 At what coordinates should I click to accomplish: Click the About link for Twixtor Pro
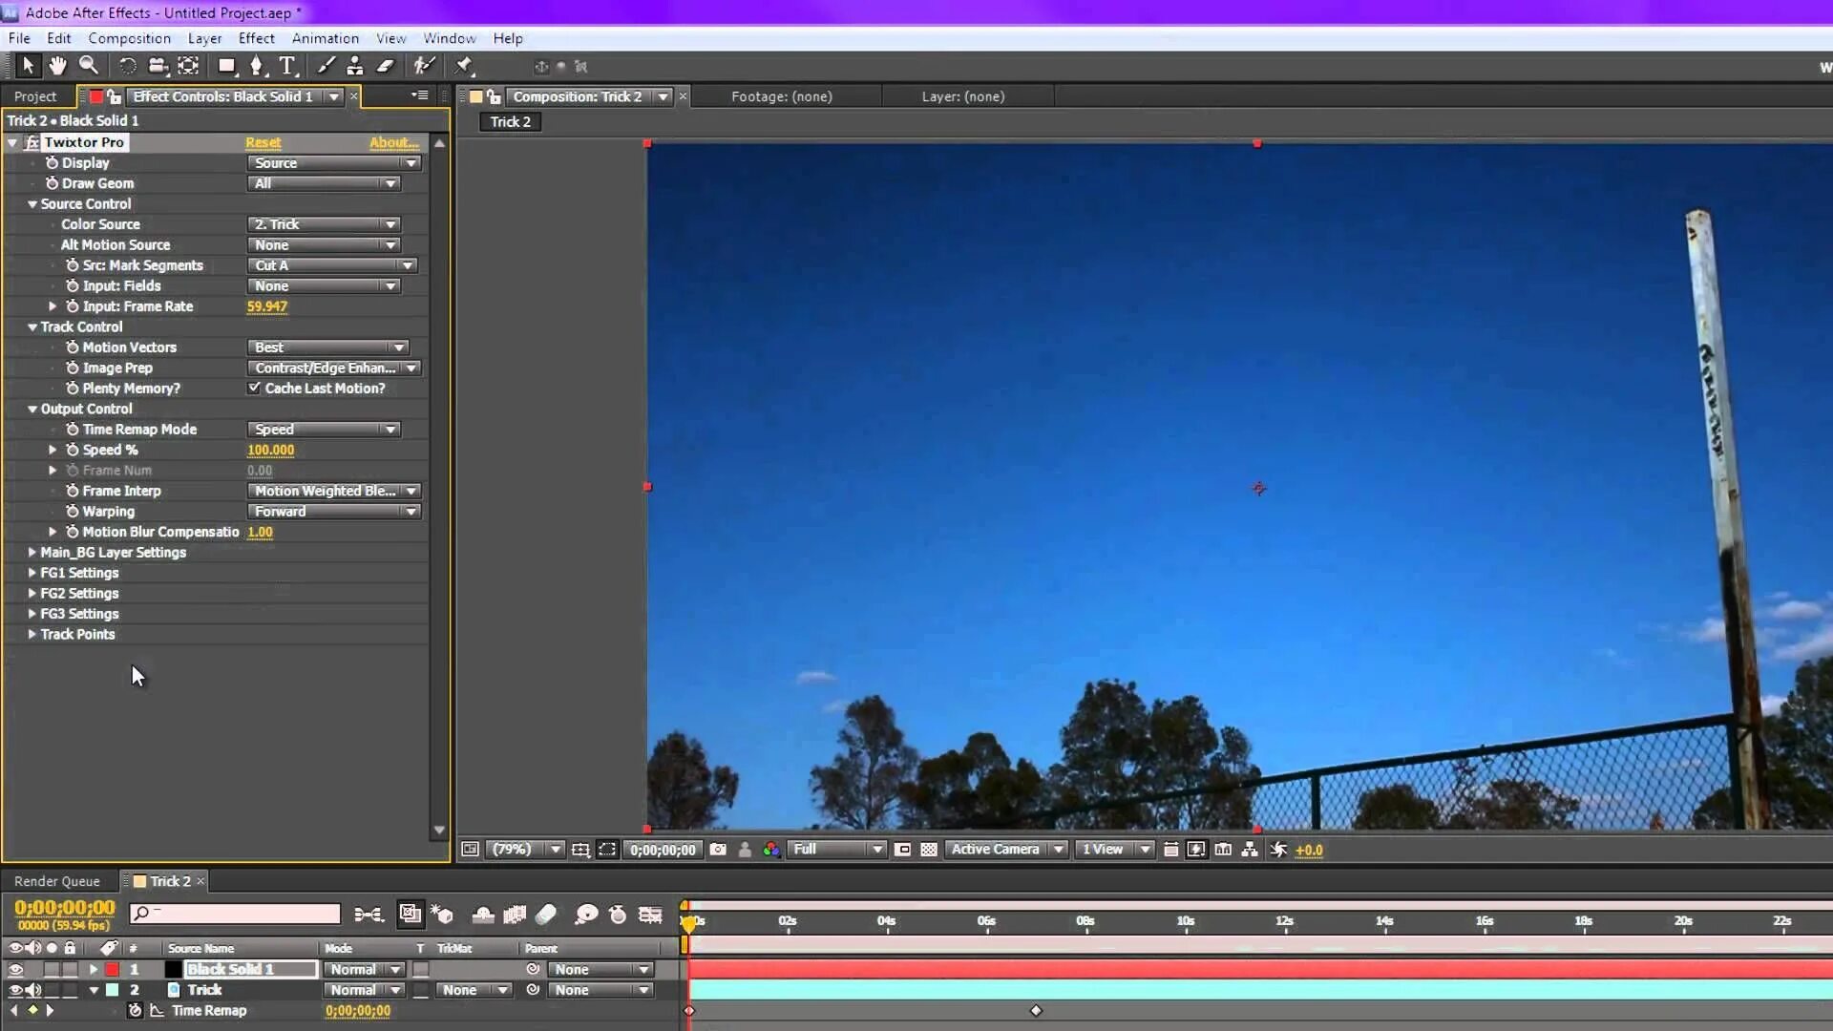(x=393, y=142)
